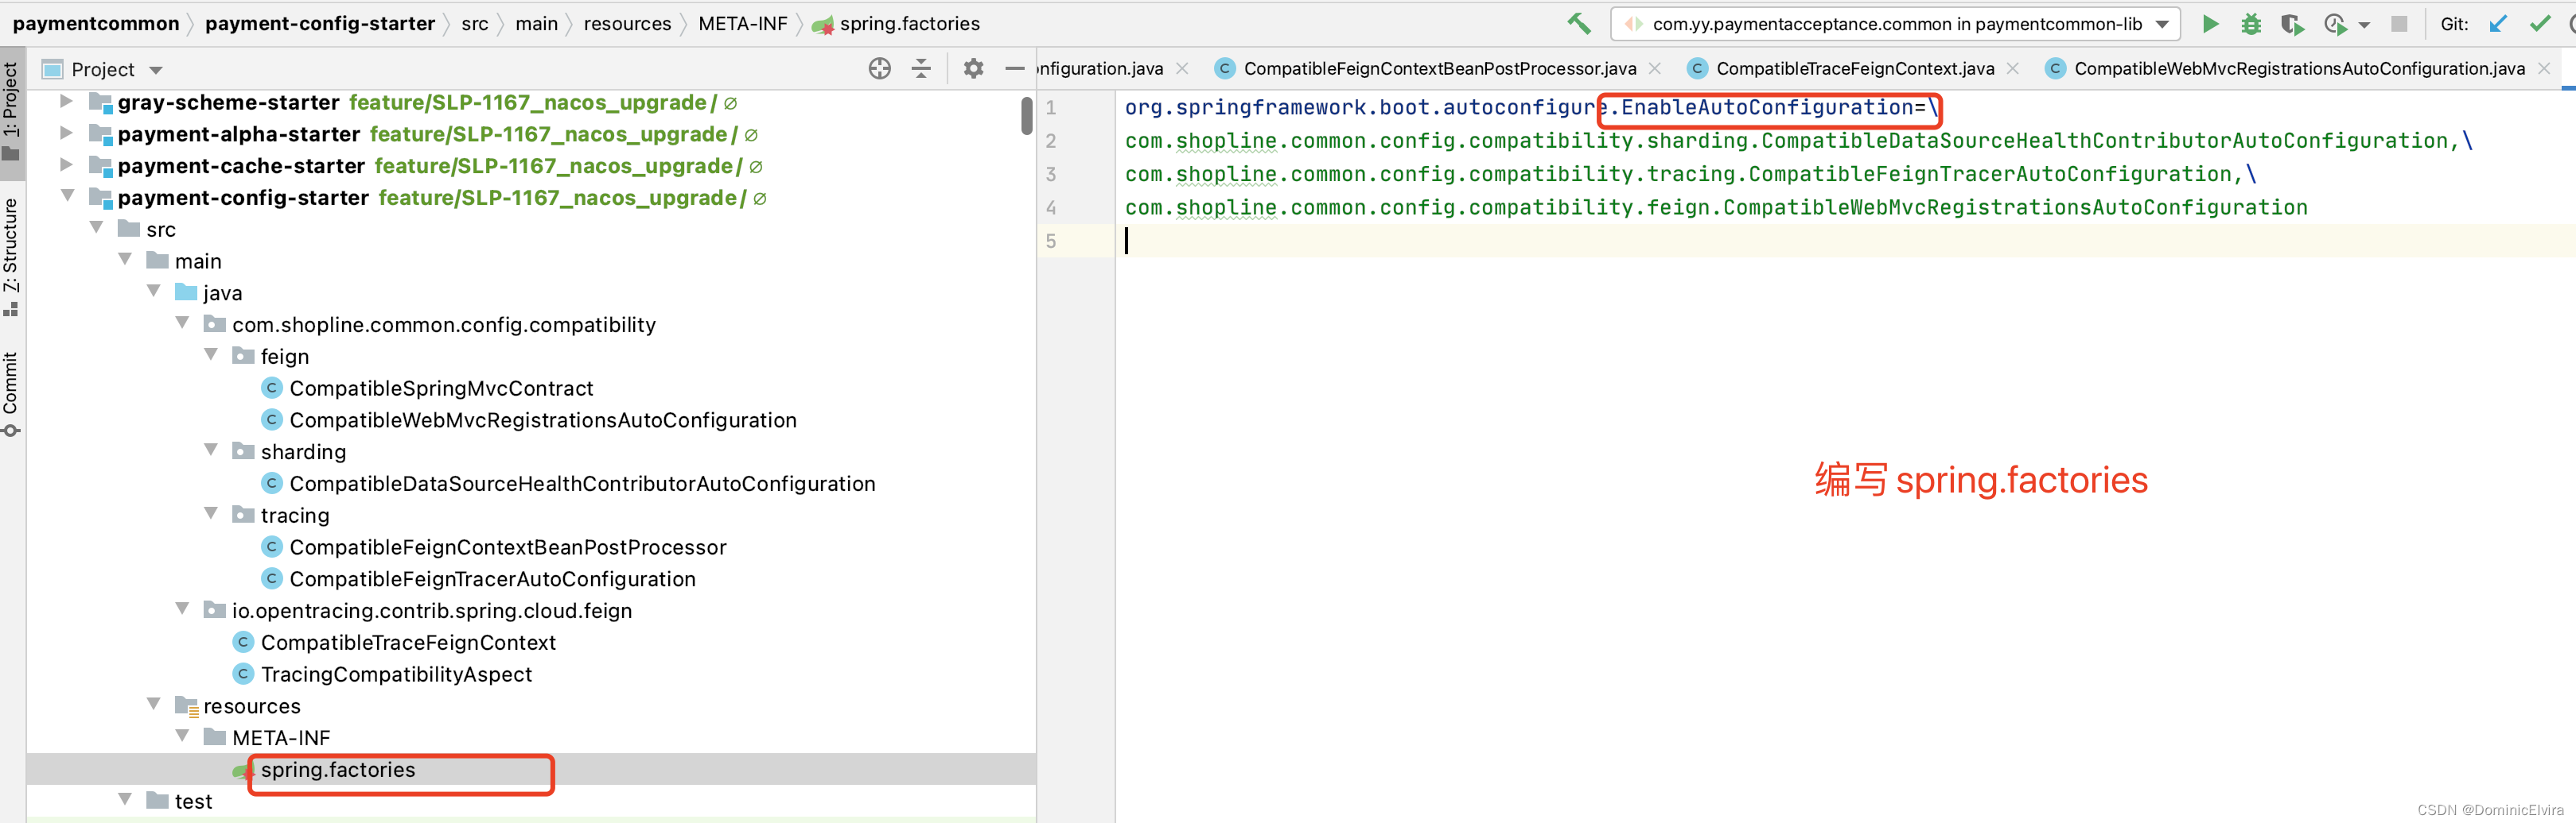The height and width of the screenshot is (823, 2576).
Task: Open profiler dropdown arrow in toolbar
Action: tap(2364, 25)
